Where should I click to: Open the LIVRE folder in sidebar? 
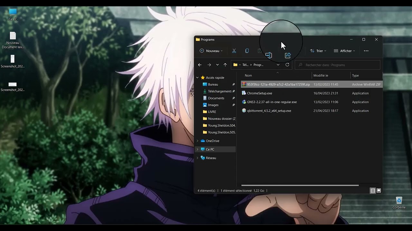click(212, 112)
